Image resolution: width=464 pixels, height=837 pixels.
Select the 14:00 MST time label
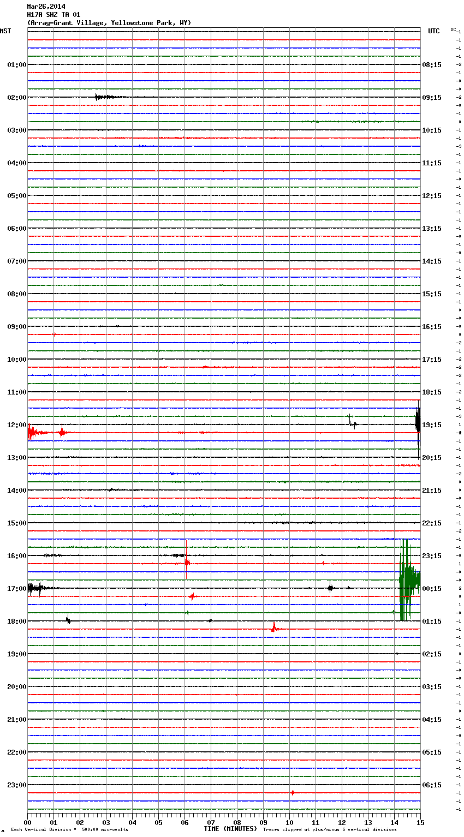click(x=17, y=491)
